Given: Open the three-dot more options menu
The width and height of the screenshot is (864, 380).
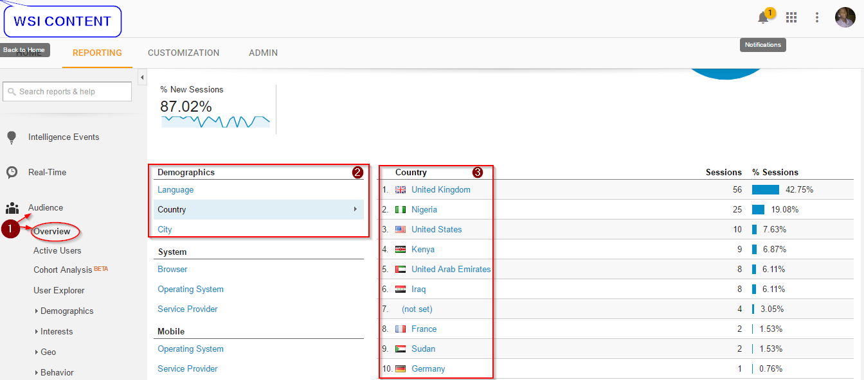Looking at the screenshot, I should (817, 18).
